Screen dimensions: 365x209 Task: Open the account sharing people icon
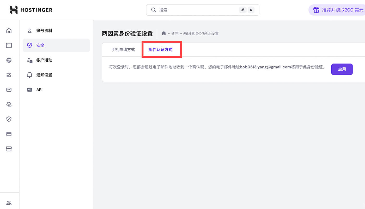click(9, 203)
